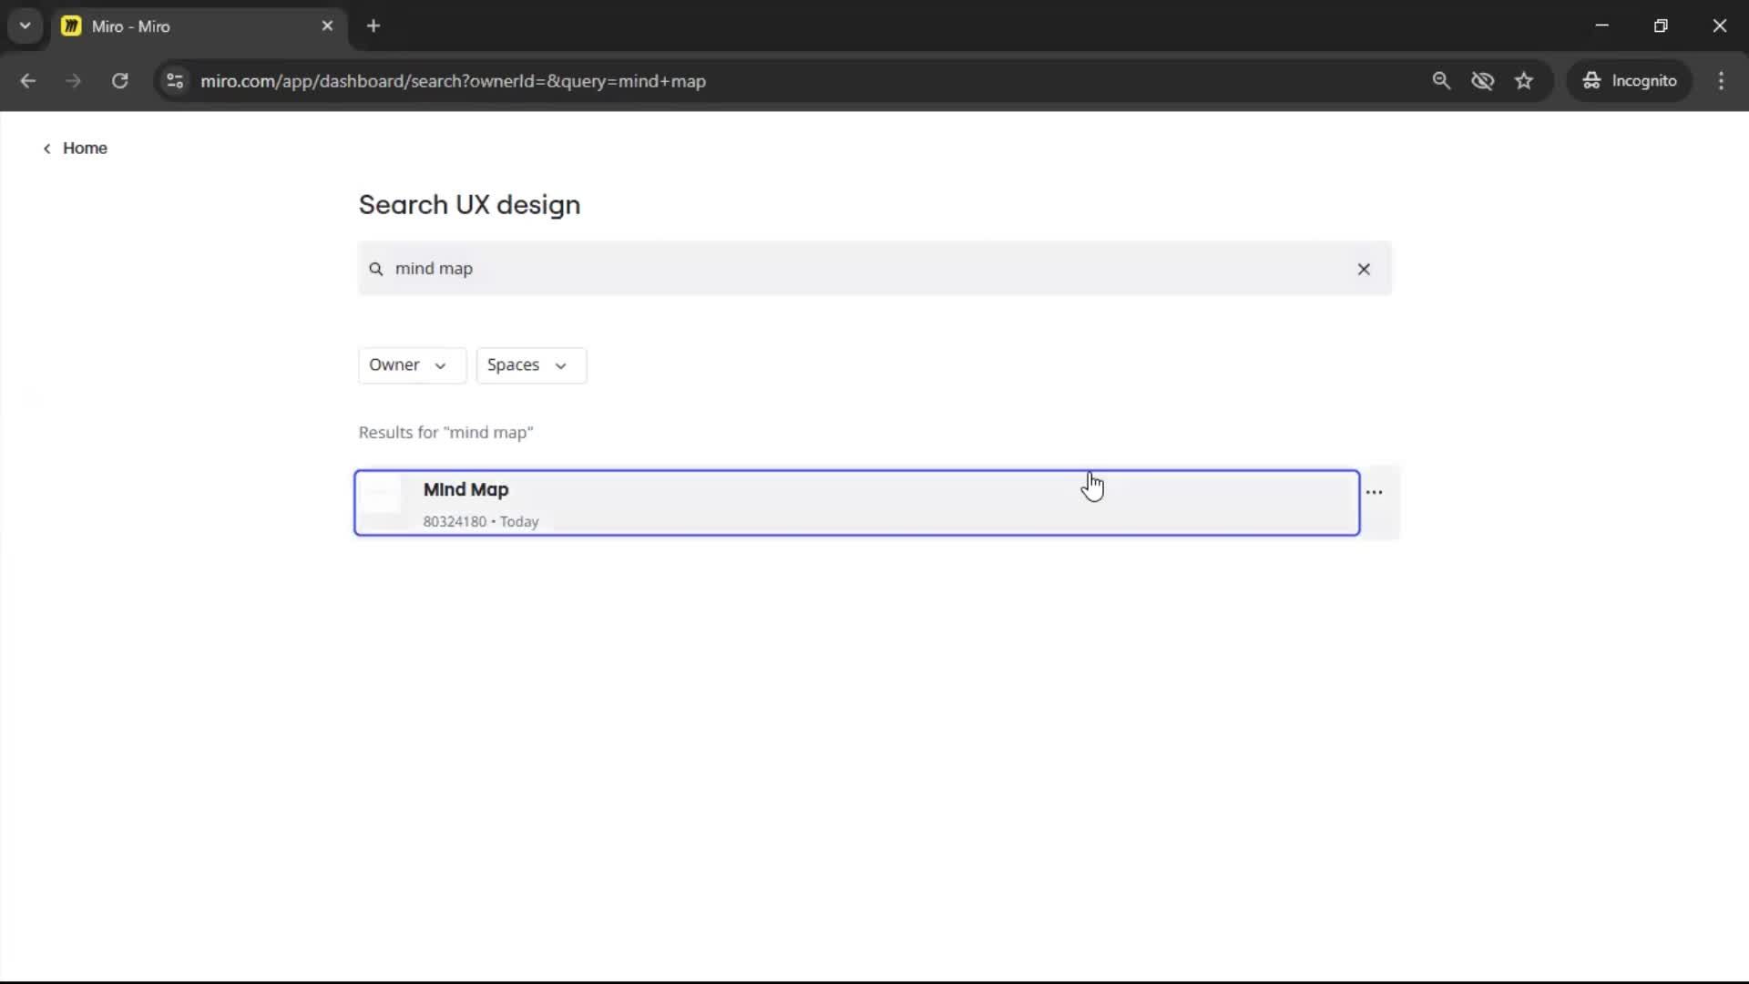Click the 'Results for "mind map"' text
The width and height of the screenshot is (1749, 984).
coord(445,432)
